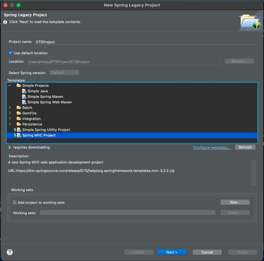Enable Add project to working sets
Viewport: 264px width, 261px height.
click(15, 202)
